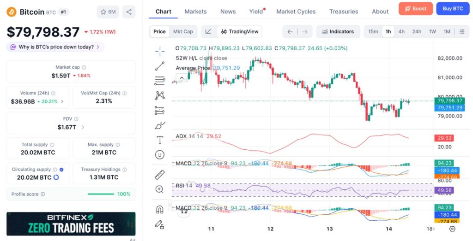
Task: Go to the Market Cycles tab
Action: pos(296,12)
